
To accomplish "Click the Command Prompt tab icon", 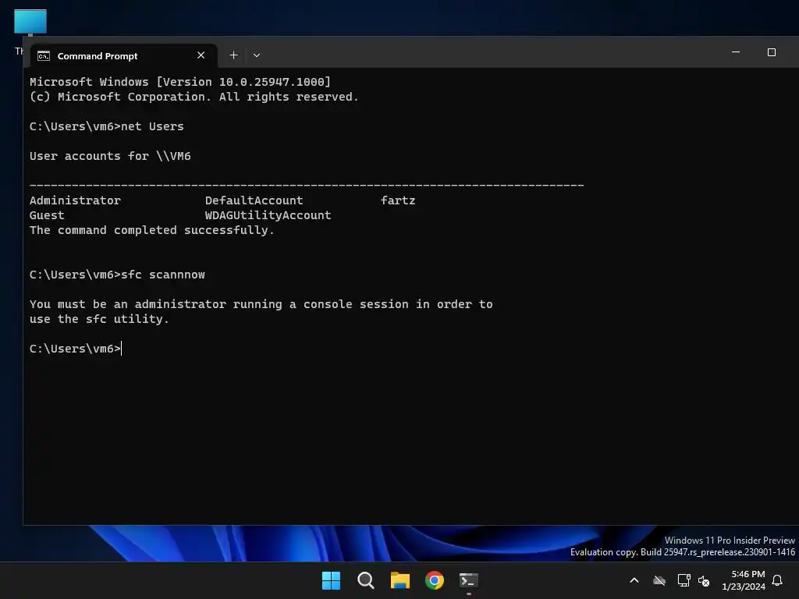I will pyautogui.click(x=44, y=55).
